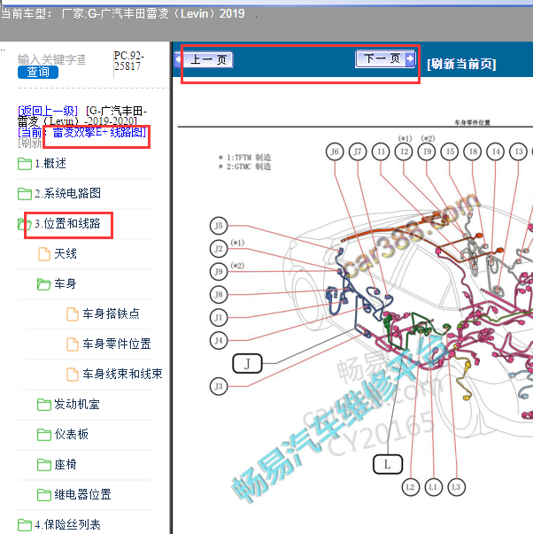This screenshot has height=534, width=533.
Task: Click connector label J9 in diagram
Action: tap(219, 271)
